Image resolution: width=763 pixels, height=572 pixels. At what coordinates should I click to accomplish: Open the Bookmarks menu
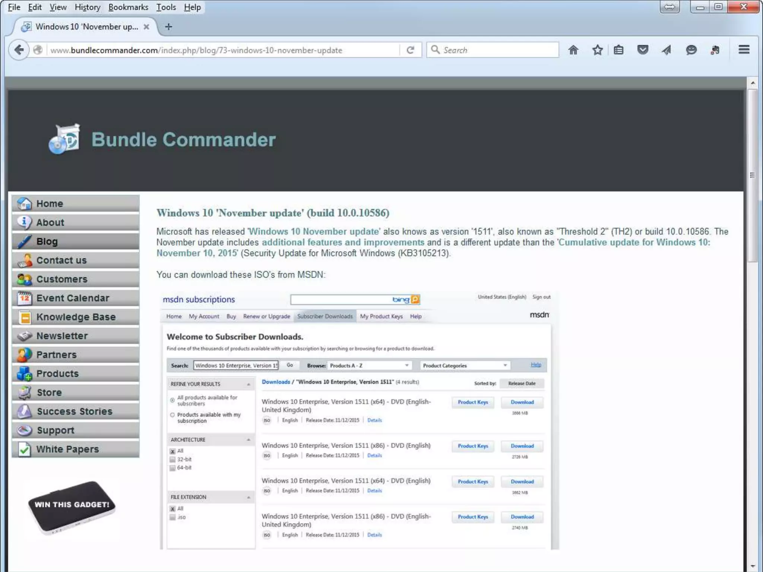128,7
